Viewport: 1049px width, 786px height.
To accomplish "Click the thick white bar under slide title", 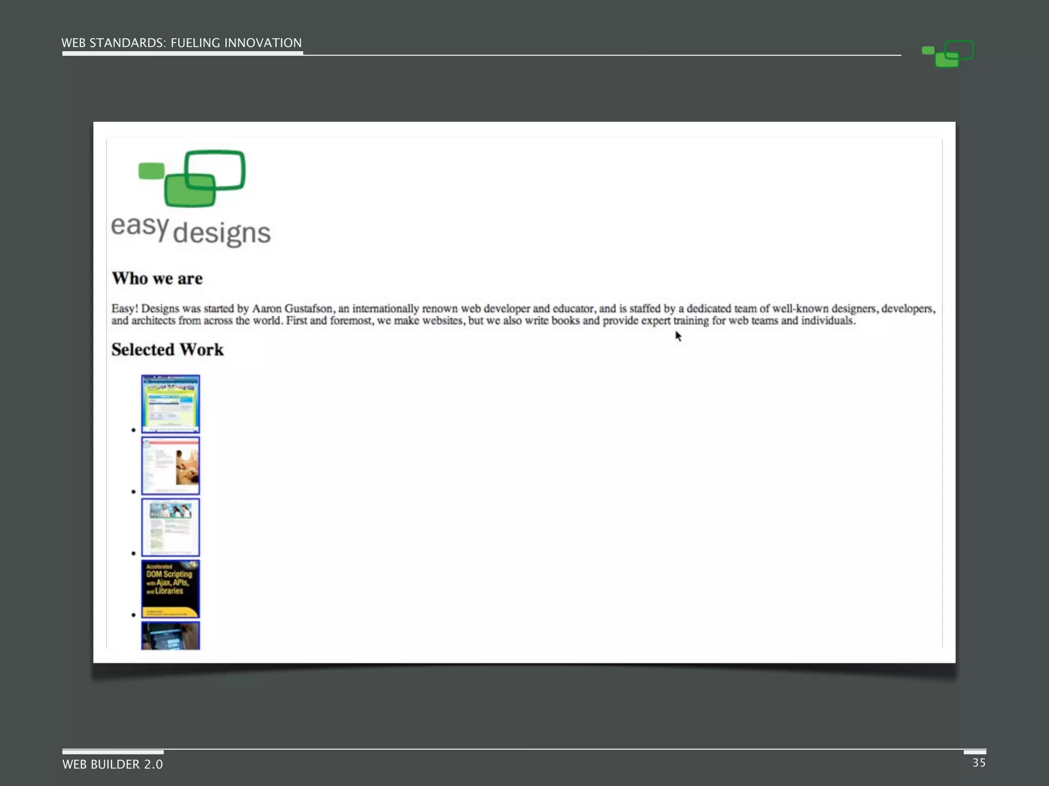I will (x=182, y=53).
